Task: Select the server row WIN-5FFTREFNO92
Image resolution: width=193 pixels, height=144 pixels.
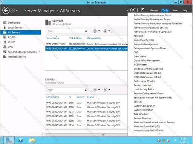Action: [86, 44]
